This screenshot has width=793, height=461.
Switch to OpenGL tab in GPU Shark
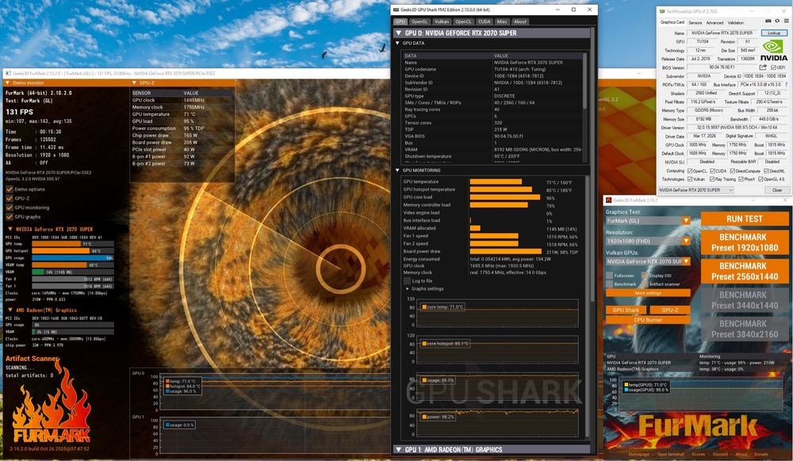pos(419,21)
